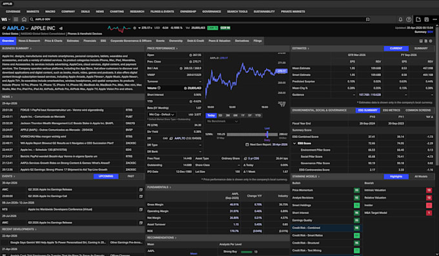Click the sparkline mini chart in header
This screenshot has width=439, height=256.
tap(119, 28)
